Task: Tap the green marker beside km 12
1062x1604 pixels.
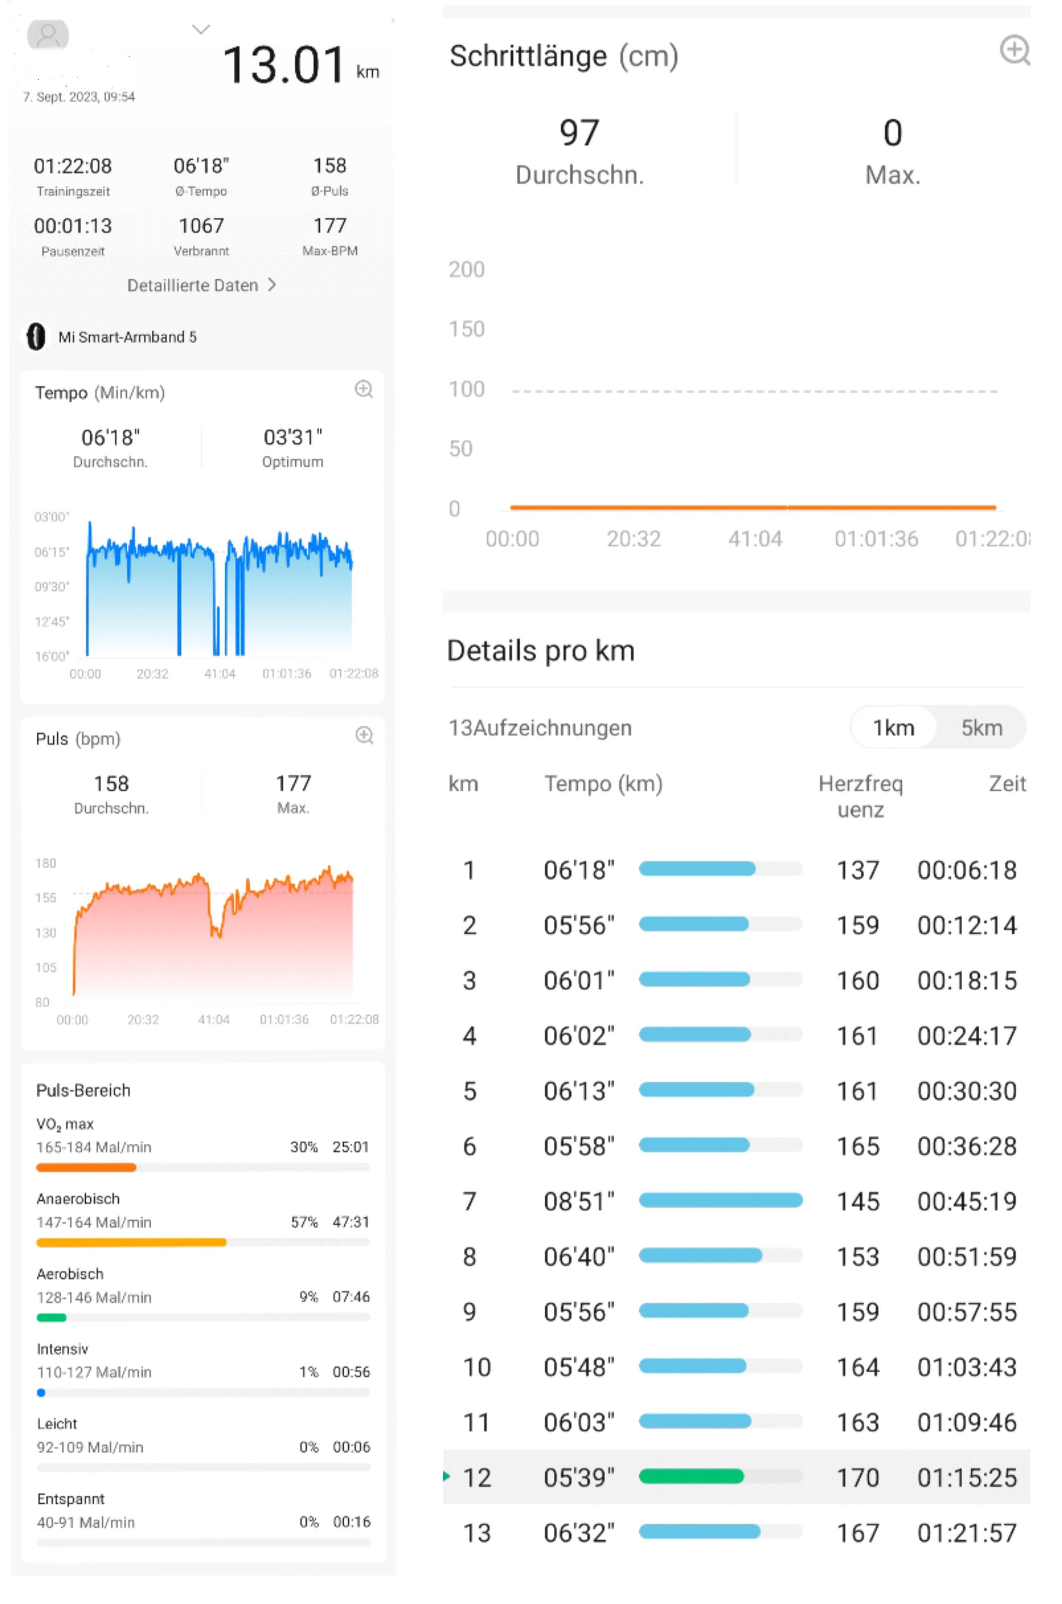Action: click(x=446, y=1475)
